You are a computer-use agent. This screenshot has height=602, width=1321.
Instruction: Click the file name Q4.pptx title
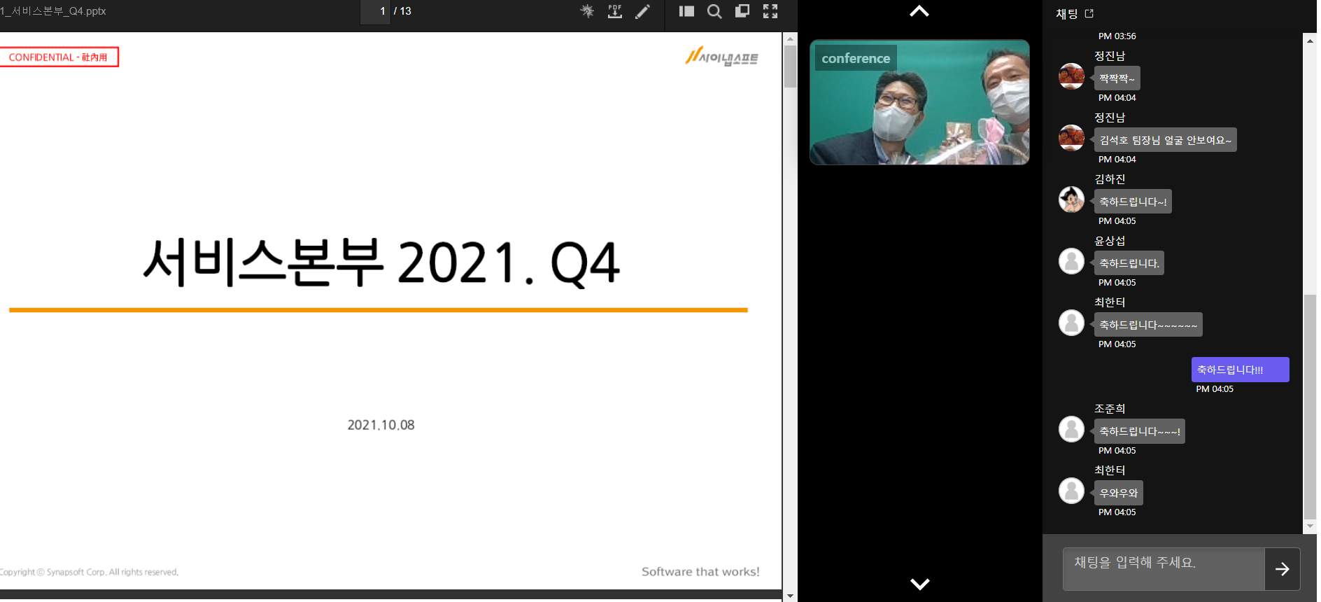[53, 11]
